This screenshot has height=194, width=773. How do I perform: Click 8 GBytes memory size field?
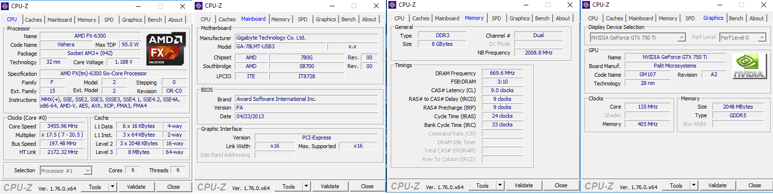click(442, 44)
